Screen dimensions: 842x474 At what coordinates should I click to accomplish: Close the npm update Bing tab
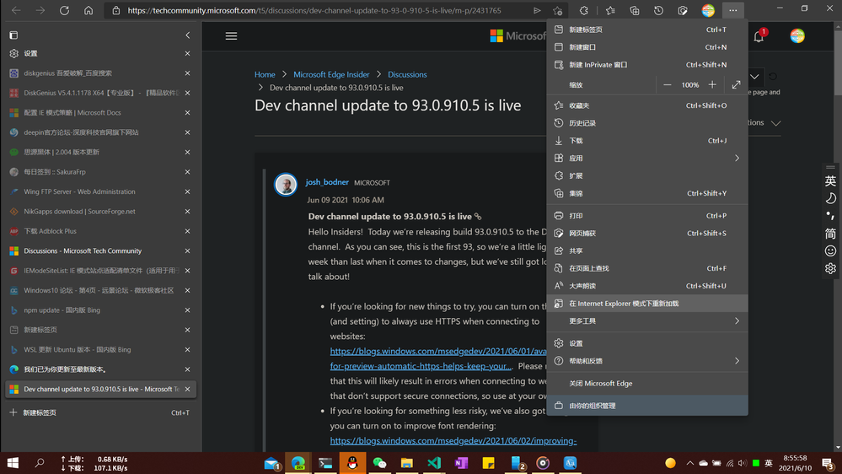pos(187,310)
